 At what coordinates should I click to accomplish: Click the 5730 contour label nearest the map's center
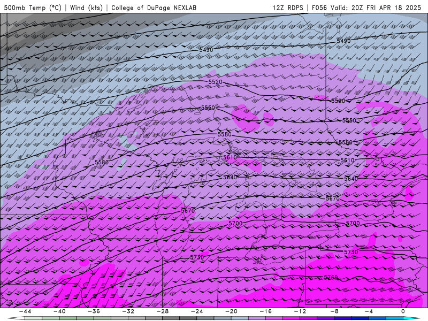click(197, 257)
